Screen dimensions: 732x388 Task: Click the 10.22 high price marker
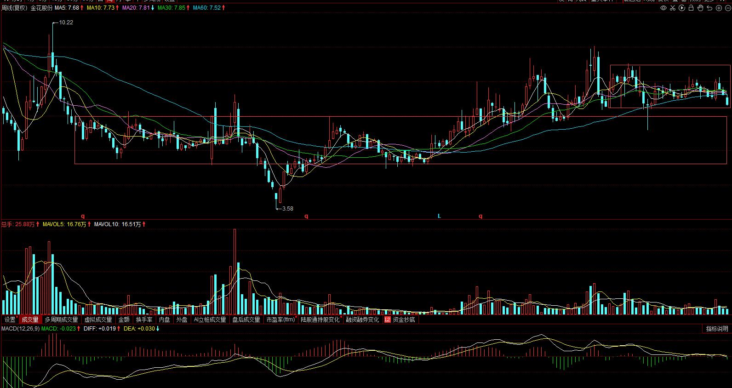66,22
